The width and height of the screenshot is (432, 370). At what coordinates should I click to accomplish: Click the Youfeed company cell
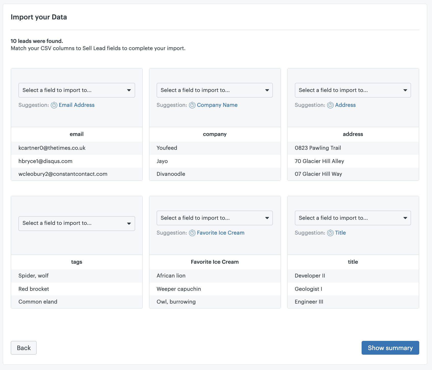tap(215, 148)
